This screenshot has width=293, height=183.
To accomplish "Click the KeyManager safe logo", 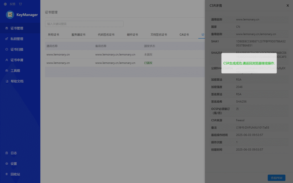I will (x=10, y=15).
